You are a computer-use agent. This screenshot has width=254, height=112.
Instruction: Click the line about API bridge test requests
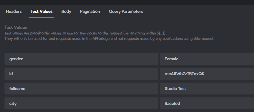point(109,39)
